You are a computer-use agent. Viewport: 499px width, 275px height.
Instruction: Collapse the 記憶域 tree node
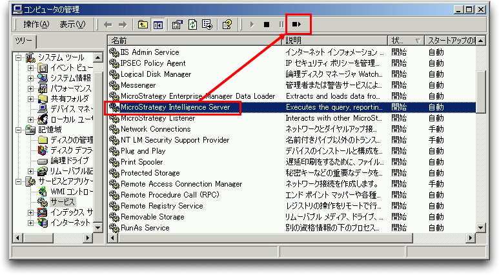pyautogui.click(x=19, y=130)
